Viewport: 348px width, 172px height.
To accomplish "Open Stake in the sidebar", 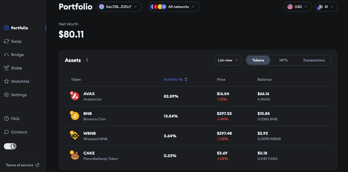I will tap(16, 68).
